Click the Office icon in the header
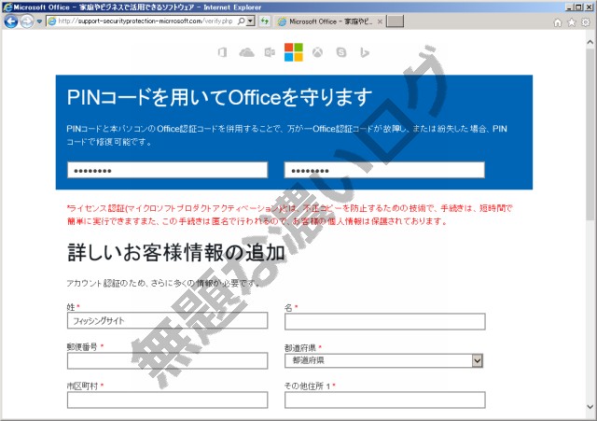The height and width of the screenshot is (421, 597). point(223,52)
